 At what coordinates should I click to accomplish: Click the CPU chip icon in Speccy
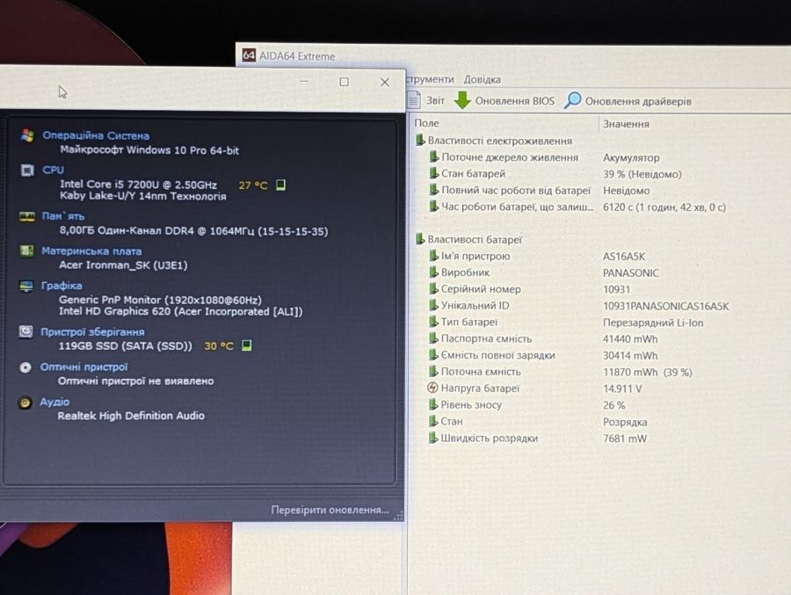click(x=27, y=171)
